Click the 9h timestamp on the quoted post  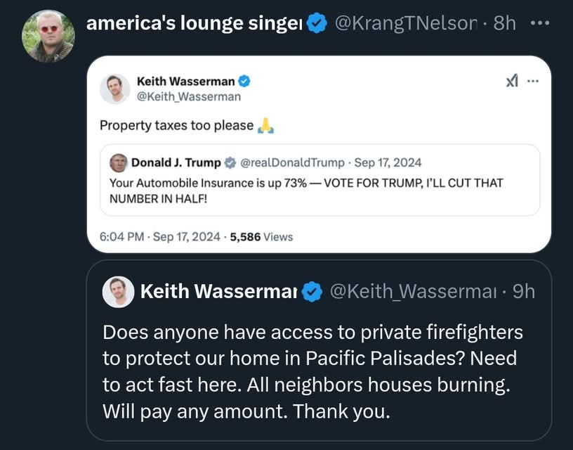523,292
